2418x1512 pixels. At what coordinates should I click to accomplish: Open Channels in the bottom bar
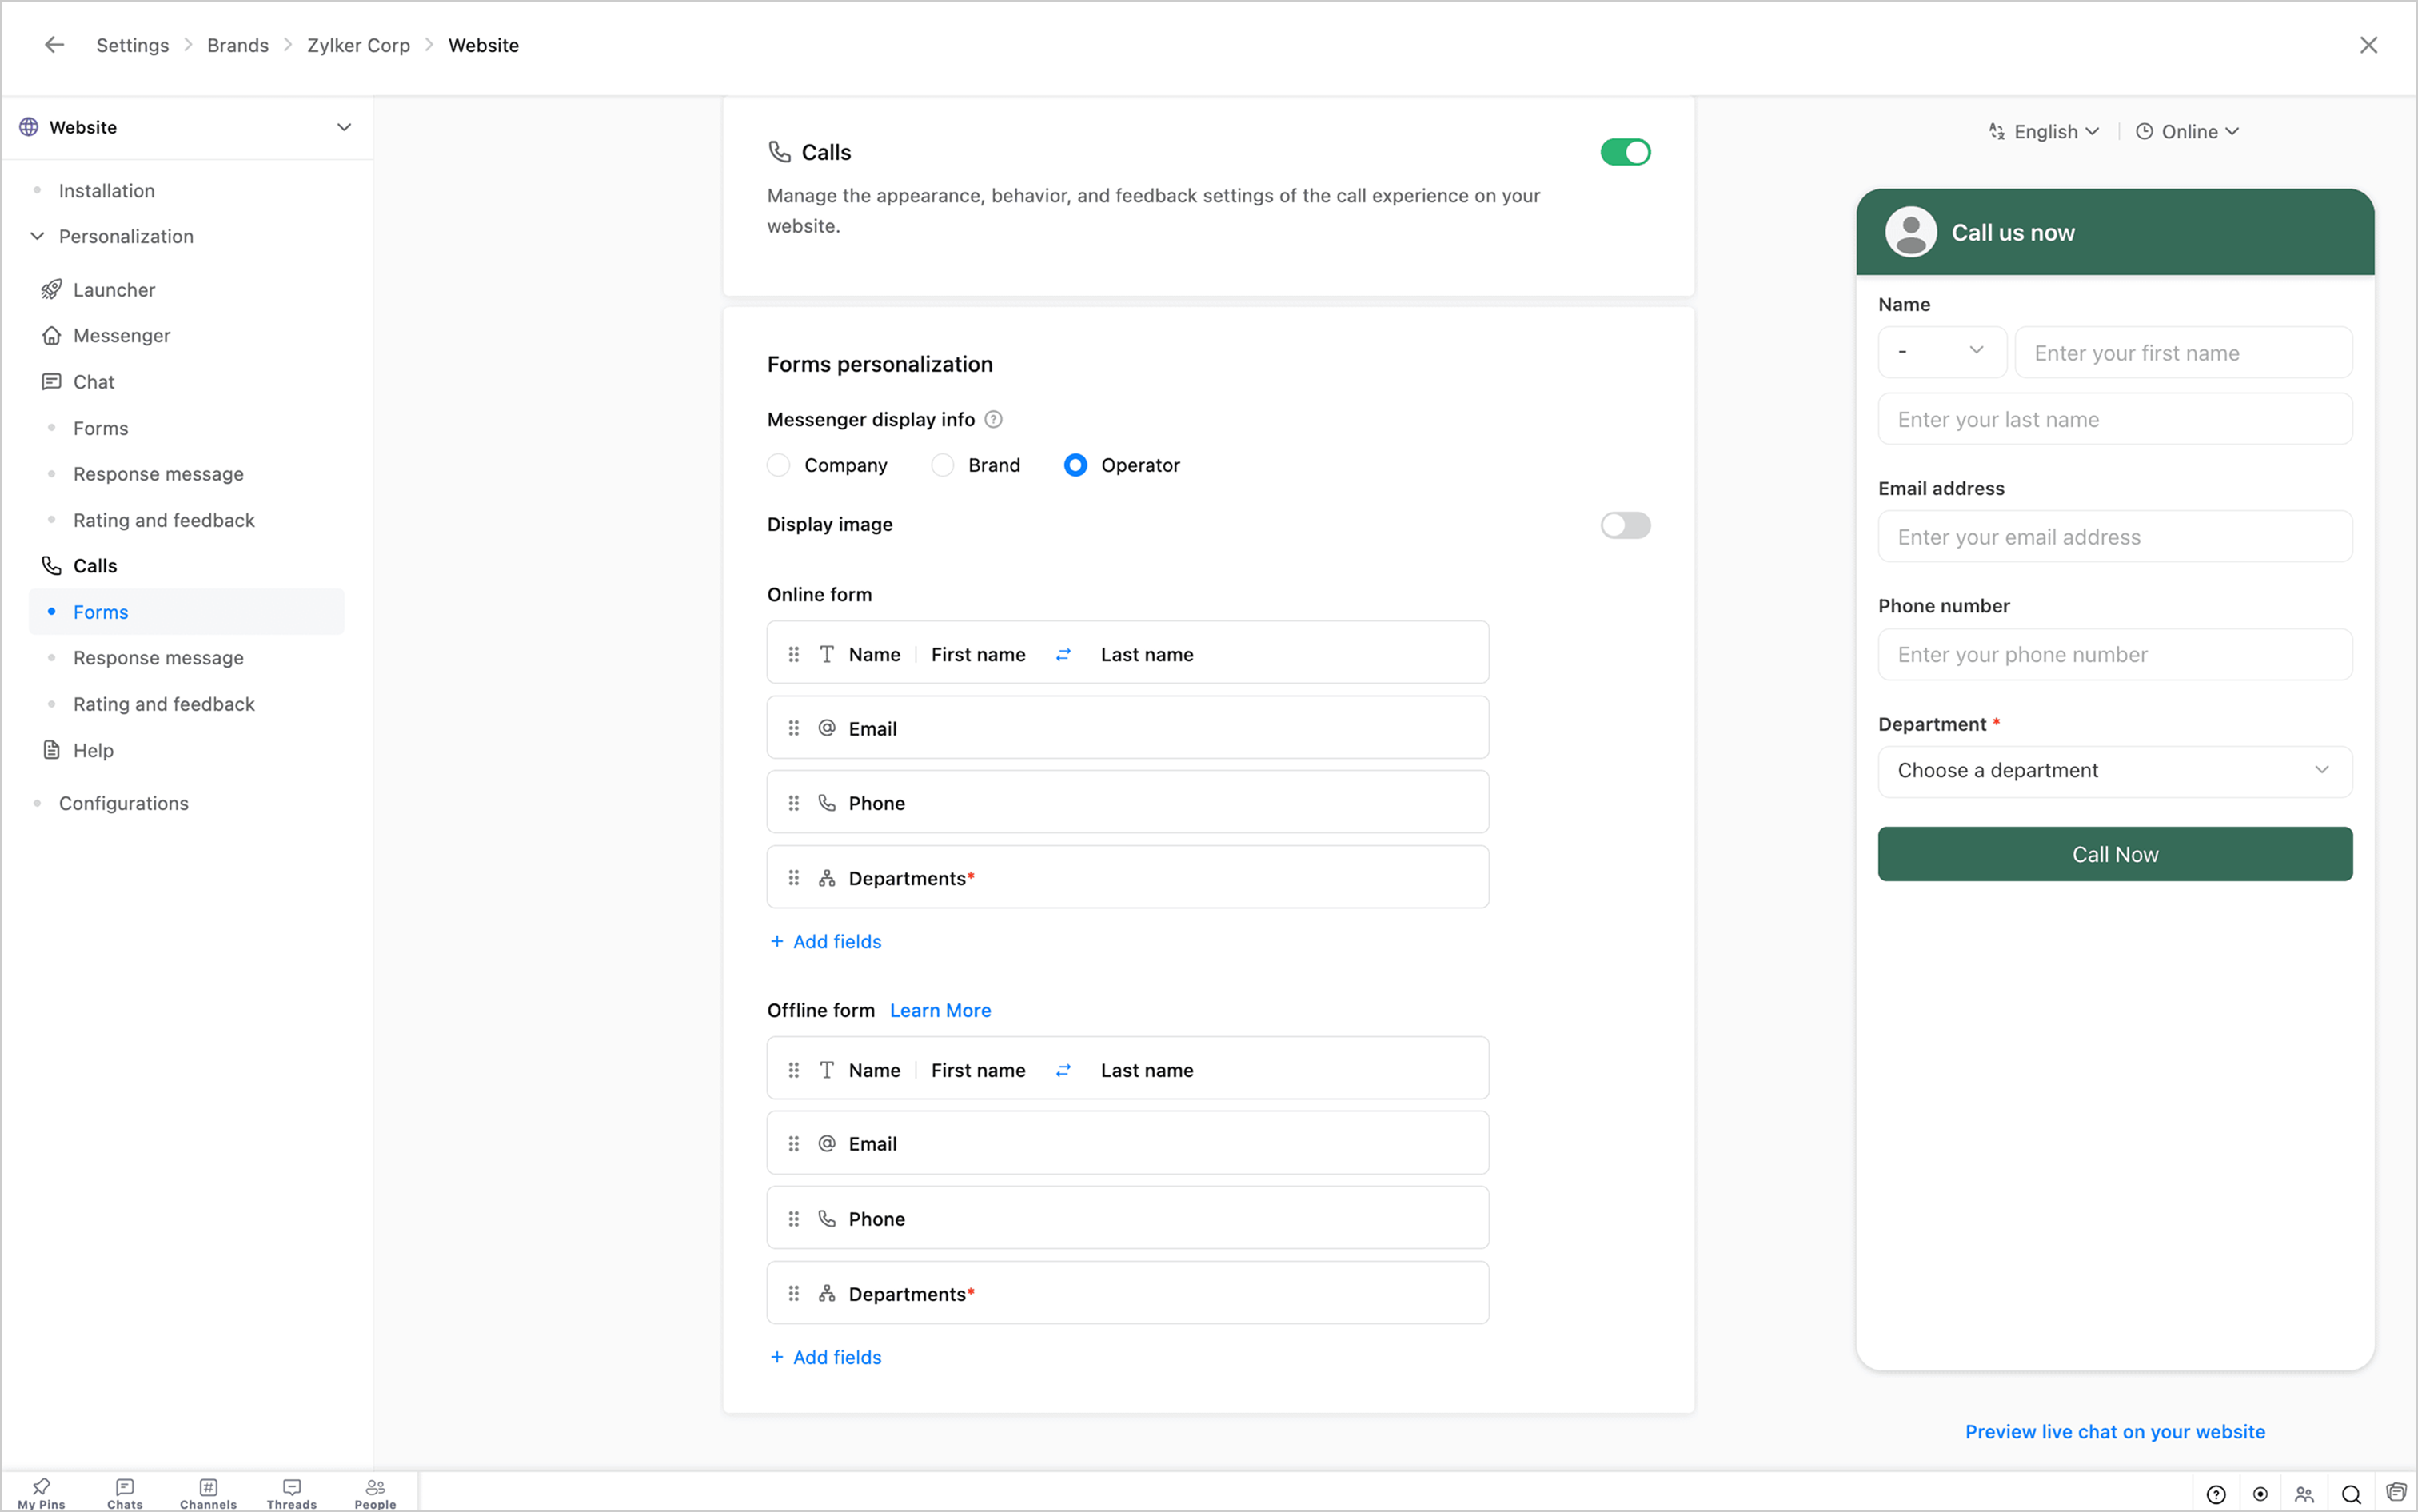pos(208,1492)
